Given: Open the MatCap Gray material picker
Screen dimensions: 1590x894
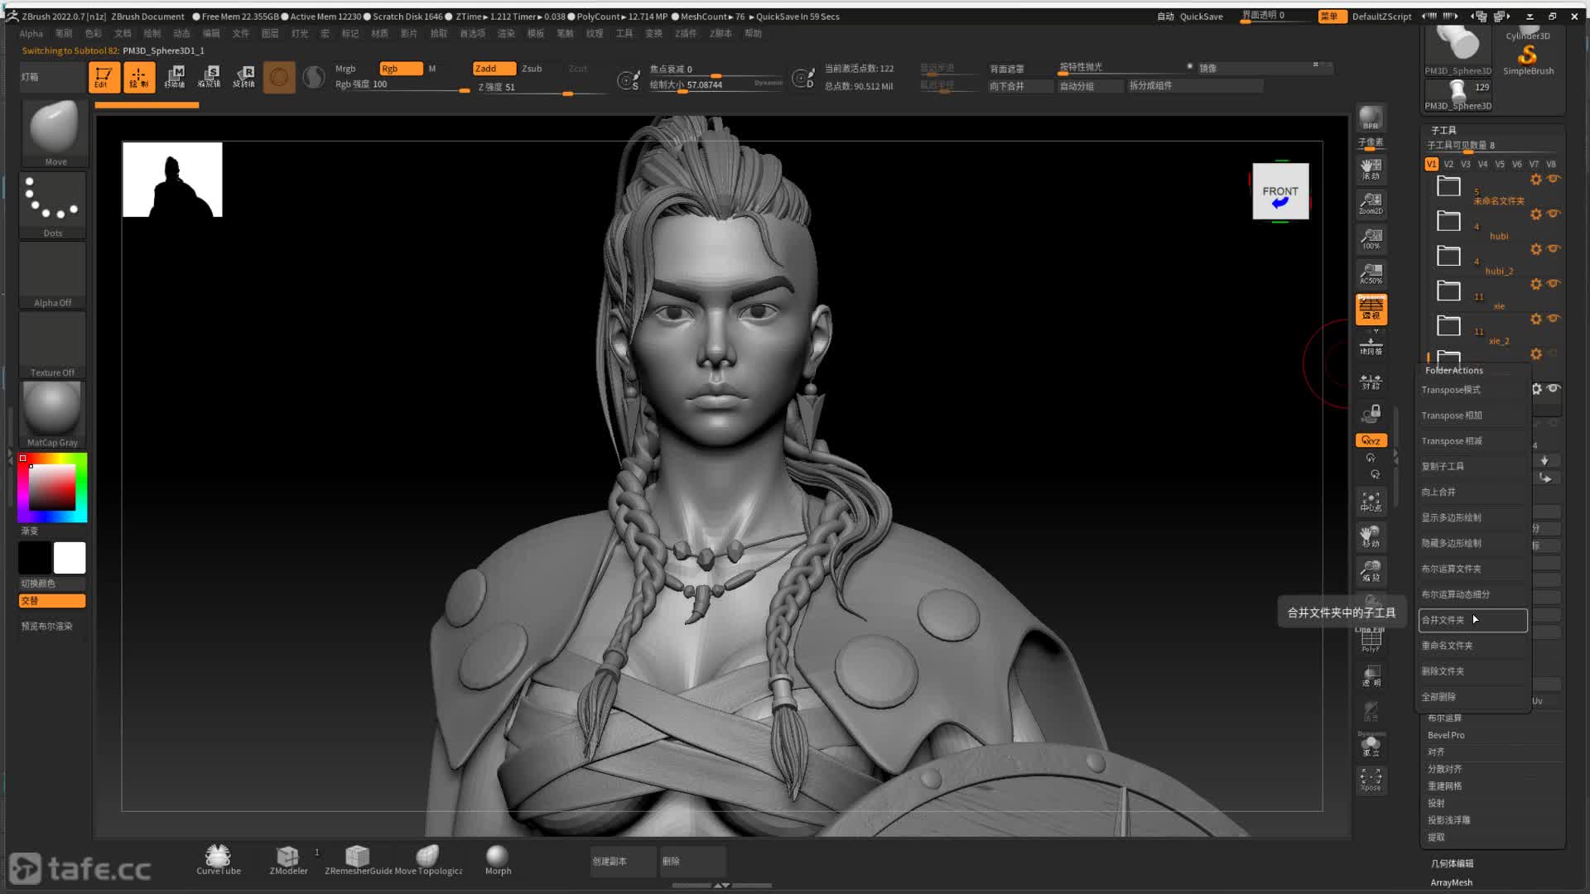Looking at the screenshot, I should (53, 415).
